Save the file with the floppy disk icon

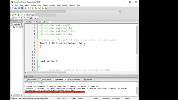(x=19, y=8)
